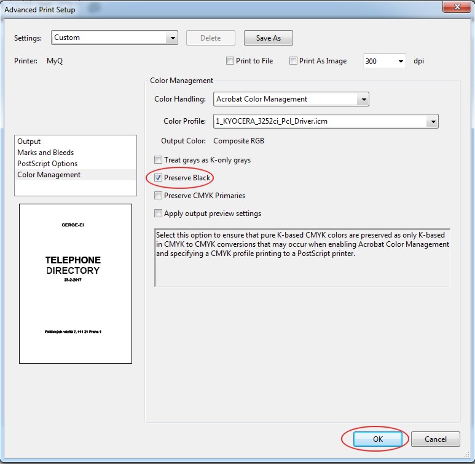This screenshot has height=464, width=475.
Task: Select Color Management in the list
Action: tap(49, 175)
